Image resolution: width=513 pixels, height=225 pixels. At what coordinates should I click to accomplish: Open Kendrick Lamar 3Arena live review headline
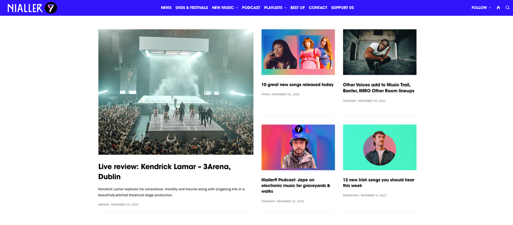pos(164,172)
